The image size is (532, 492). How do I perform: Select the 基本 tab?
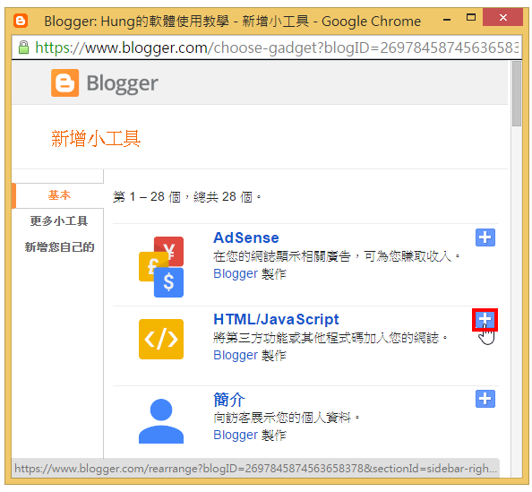click(x=59, y=195)
